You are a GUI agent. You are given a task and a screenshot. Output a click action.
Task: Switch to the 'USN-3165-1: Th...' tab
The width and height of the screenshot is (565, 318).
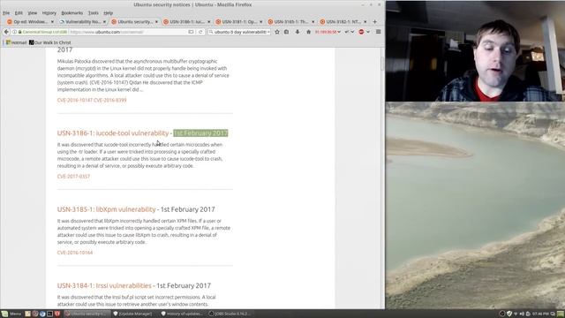[x=291, y=21]
